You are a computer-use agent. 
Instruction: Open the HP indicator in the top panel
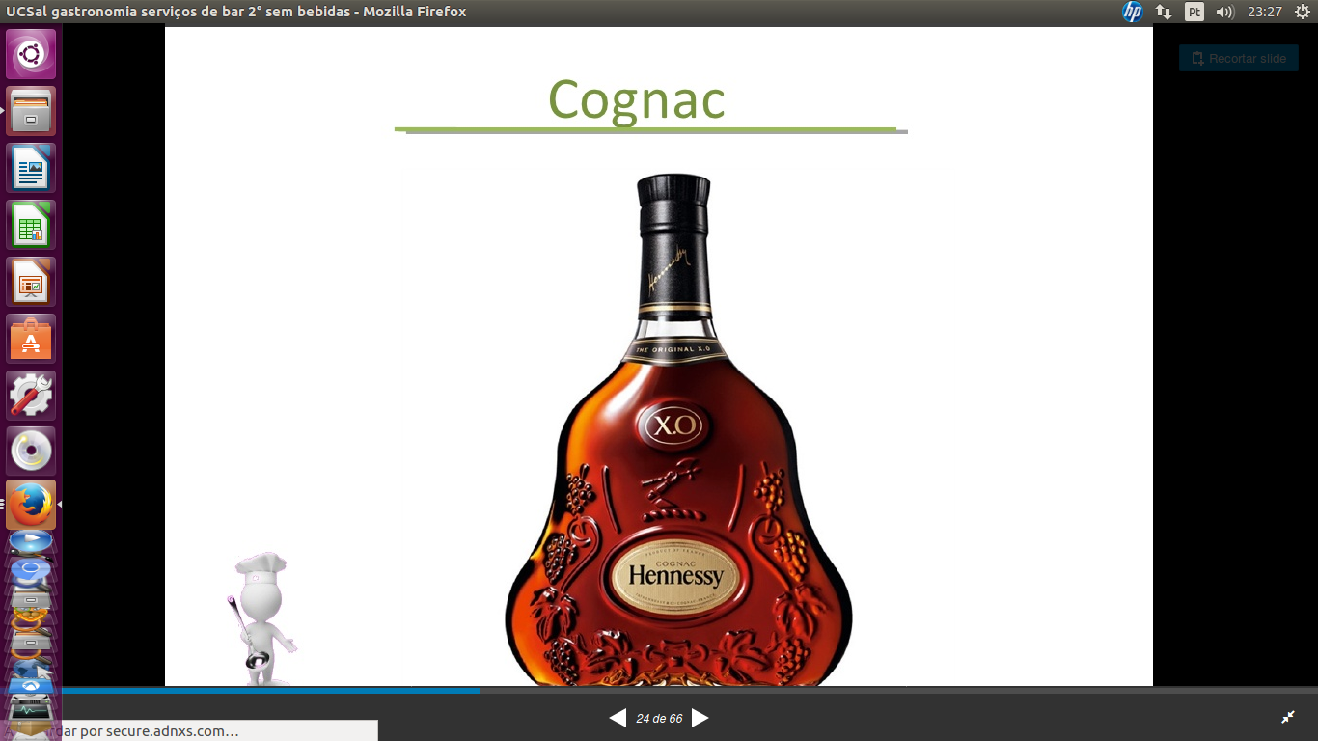point(1132,12)
